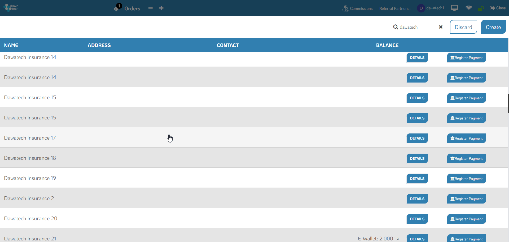Click the search magnifier icon
This screenshot has height=242, width=509.
coord(396,27)
